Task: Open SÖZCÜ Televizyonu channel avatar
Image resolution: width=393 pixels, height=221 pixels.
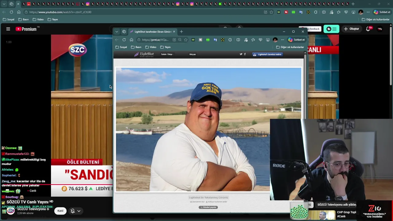Action: pos(11,211)
